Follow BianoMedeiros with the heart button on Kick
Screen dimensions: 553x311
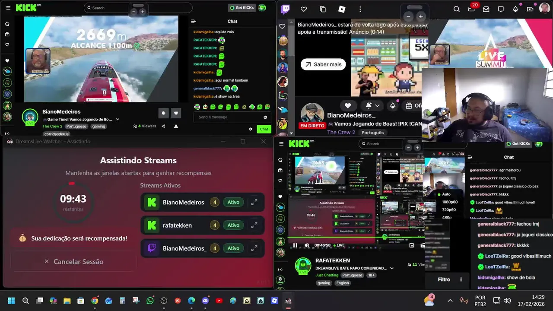(x=176, y=113)
